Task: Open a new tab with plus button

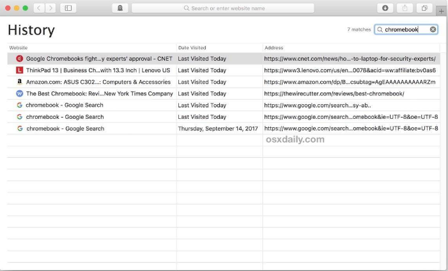Action: click(x=442, y=12)
